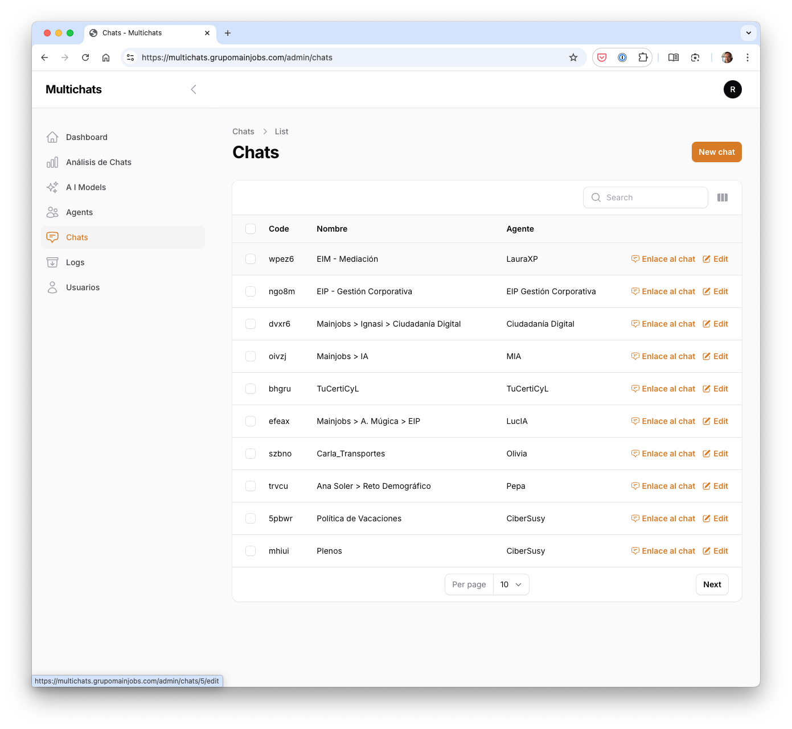The image size is (792, 729).
Task: Check the box for the TuCertiCyL chat
Action: pyautogui.click(x=251, y=389)
